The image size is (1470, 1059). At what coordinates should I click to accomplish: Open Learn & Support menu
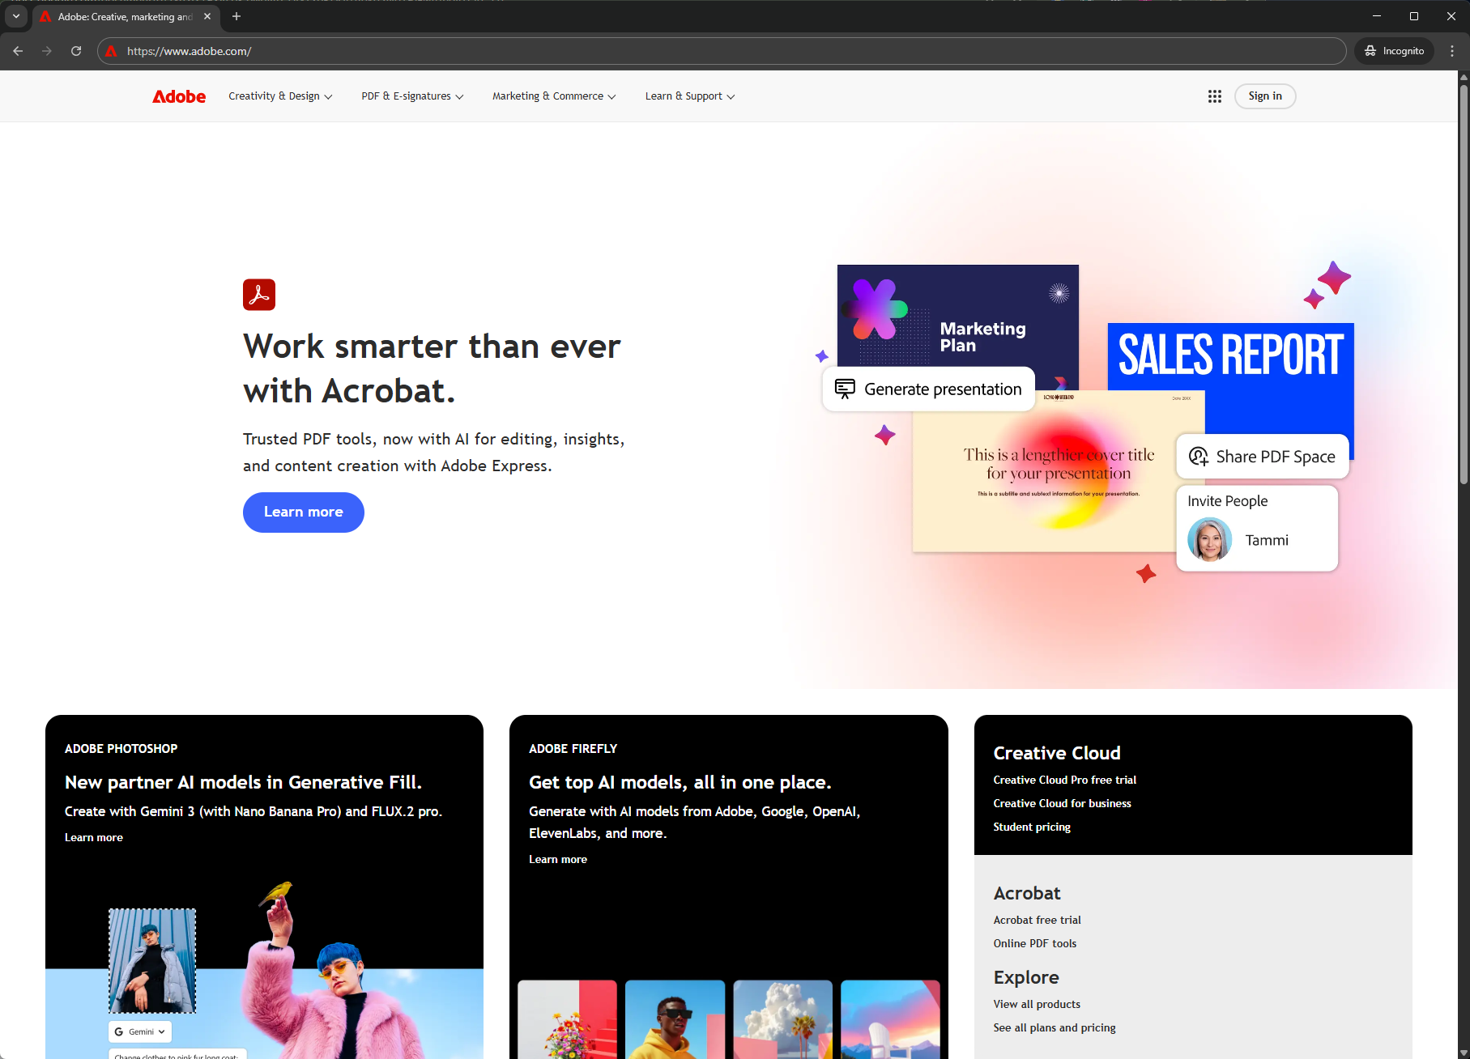690,96
